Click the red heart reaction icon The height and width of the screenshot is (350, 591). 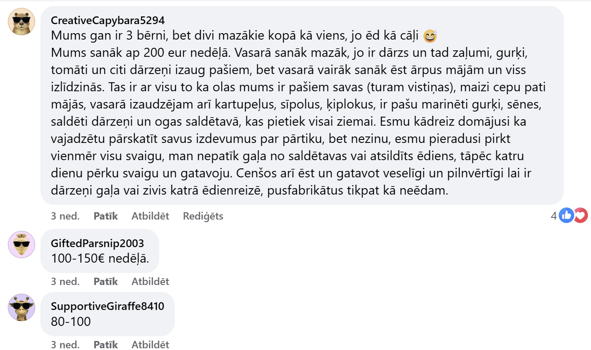tap(580, 215)
